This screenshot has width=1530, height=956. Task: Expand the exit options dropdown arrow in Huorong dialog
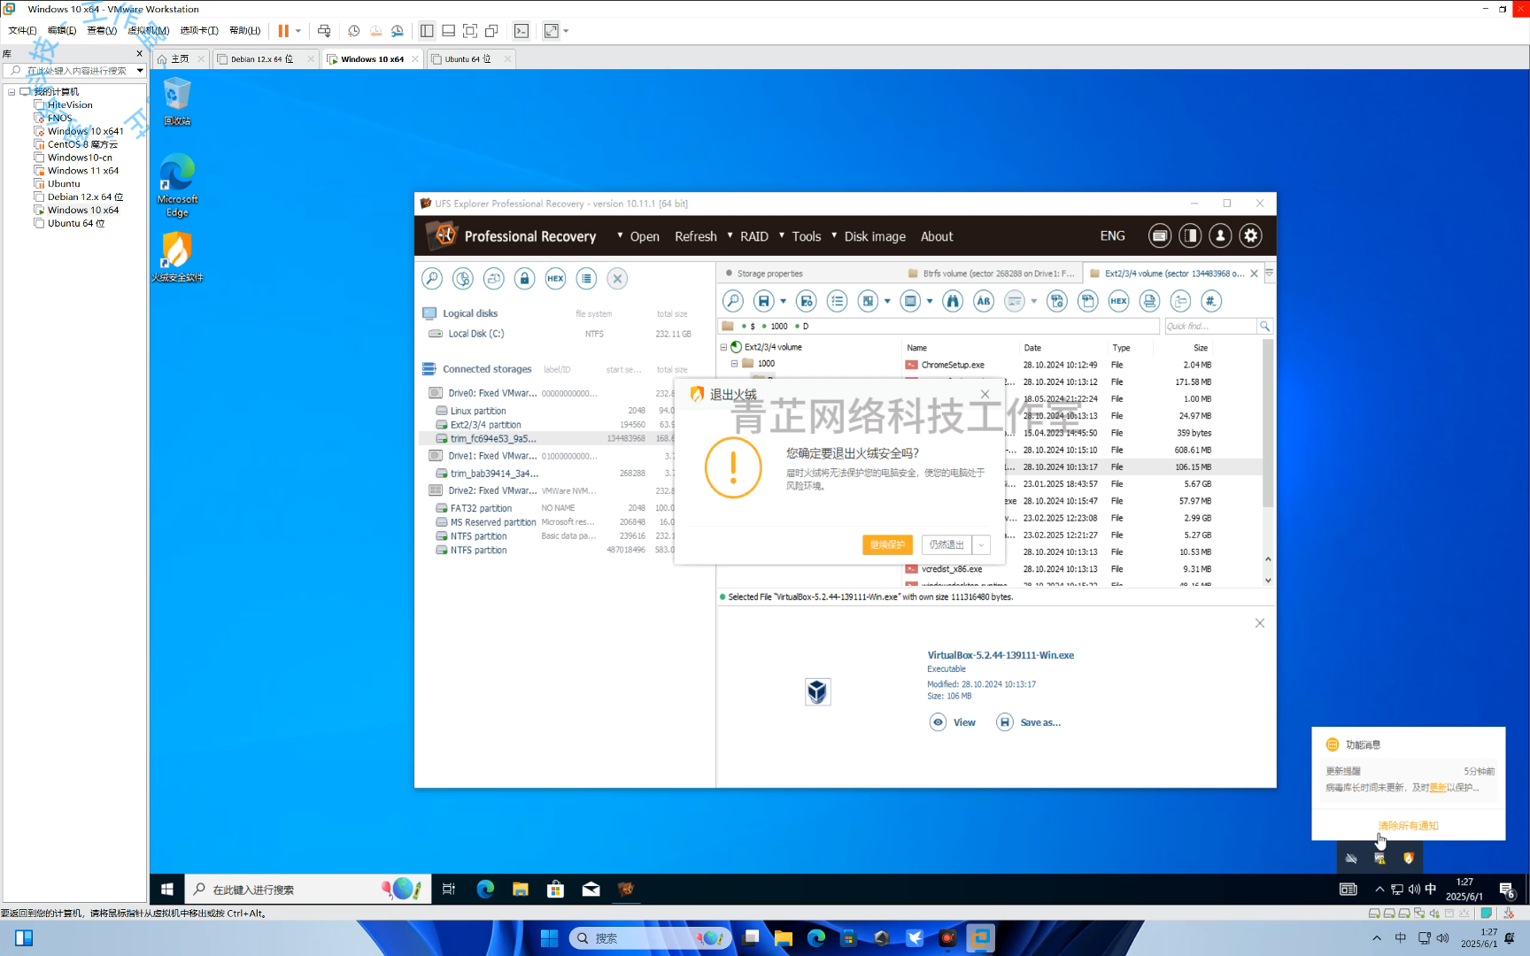pyautogui.click(x=981, y=544)
